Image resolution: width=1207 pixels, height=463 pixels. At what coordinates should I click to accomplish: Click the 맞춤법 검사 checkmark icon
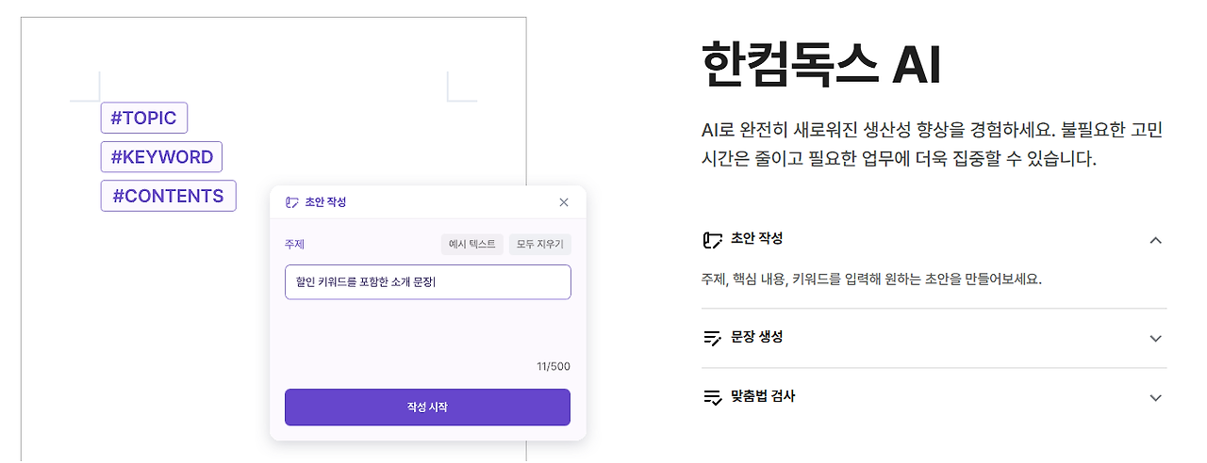[712, 397]
